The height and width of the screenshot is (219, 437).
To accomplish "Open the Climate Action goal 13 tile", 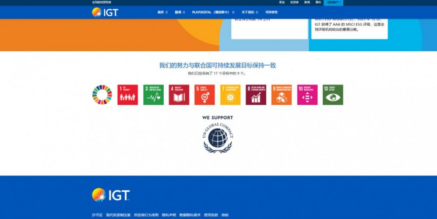I will [333, 95].
